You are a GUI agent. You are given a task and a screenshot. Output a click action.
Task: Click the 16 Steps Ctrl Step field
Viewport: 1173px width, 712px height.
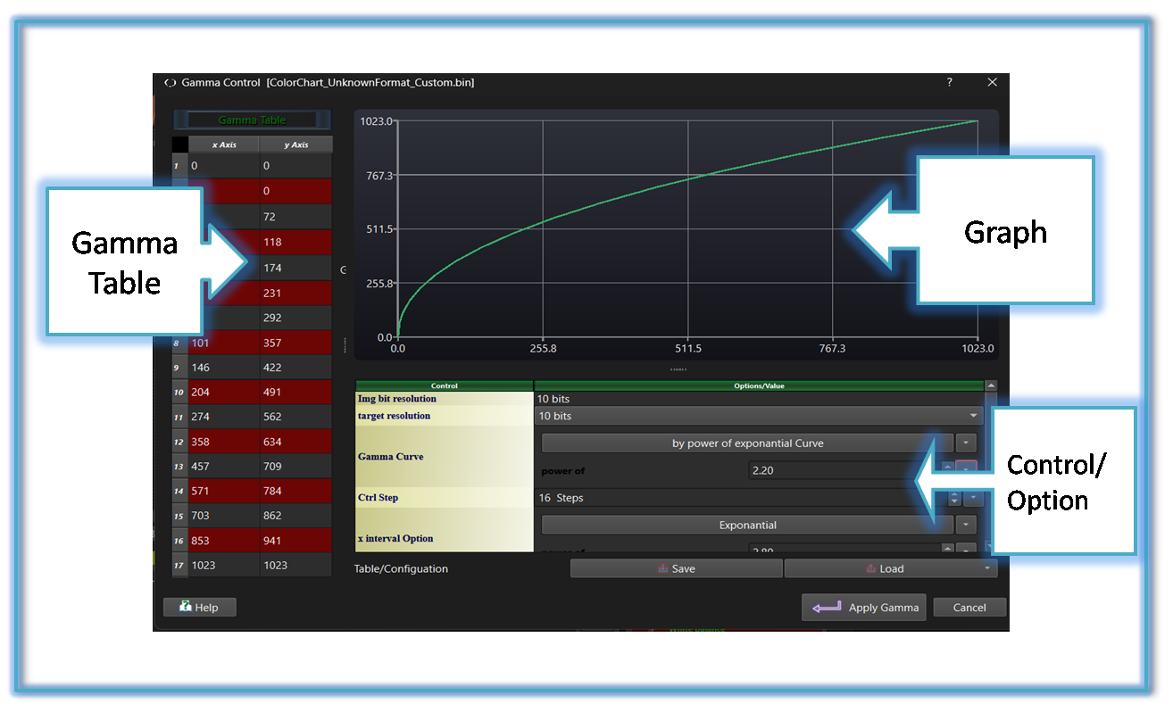pyautogui.click(x=739, y=498)
